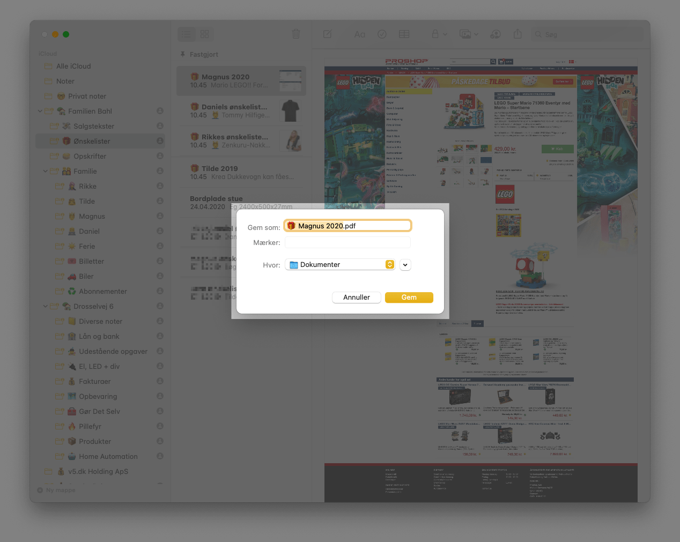Open the Tilde 2019 note
Viewport: 680px width, 542px height.
click(241, 172)
